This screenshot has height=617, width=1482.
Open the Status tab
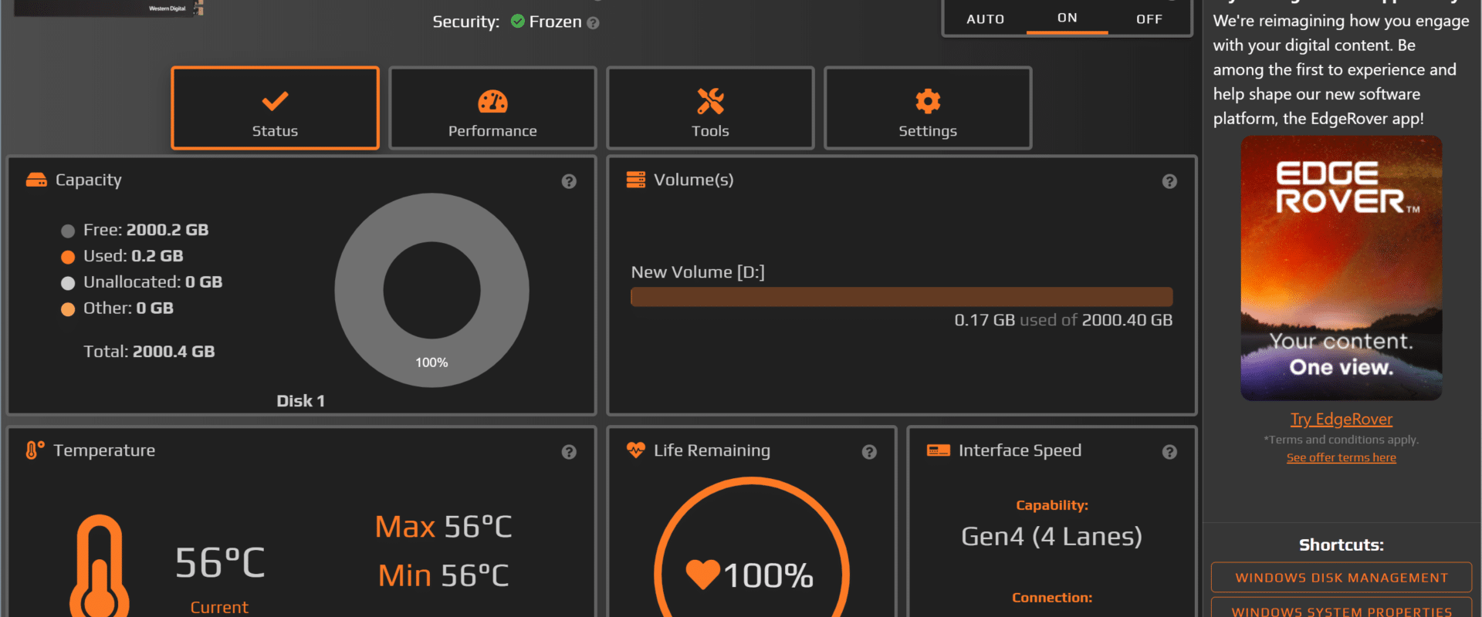tap(275, 108)
